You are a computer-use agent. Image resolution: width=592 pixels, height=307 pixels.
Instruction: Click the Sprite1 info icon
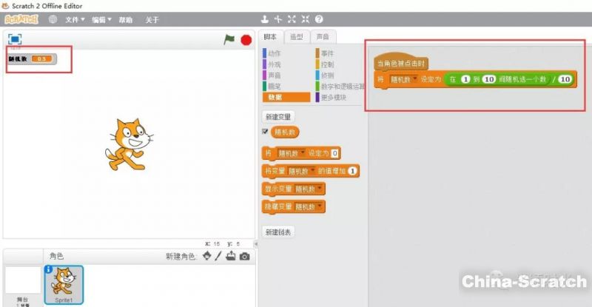(x=49, y=270)
